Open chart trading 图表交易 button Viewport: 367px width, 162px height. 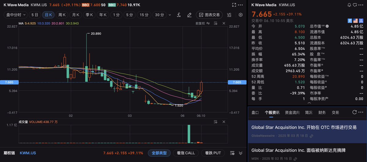pyautogui.click(x=209, y=15)
